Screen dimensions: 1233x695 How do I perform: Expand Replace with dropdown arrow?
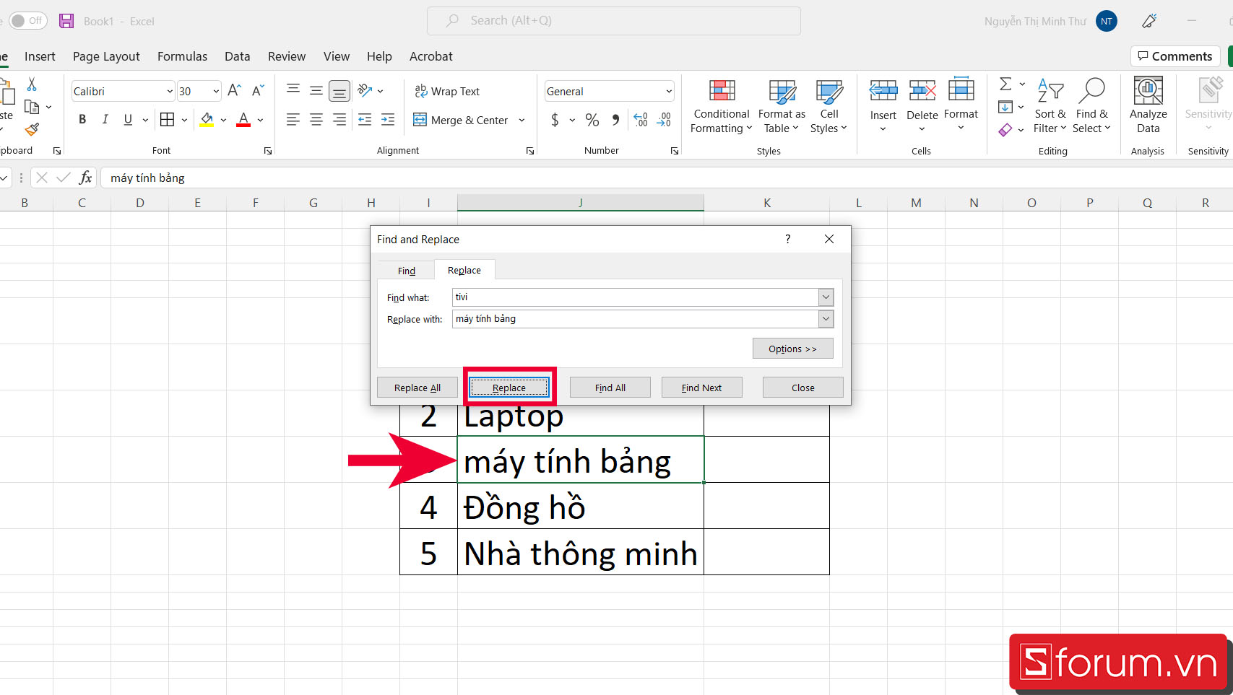pyautogui.click(x=826, y=318)
